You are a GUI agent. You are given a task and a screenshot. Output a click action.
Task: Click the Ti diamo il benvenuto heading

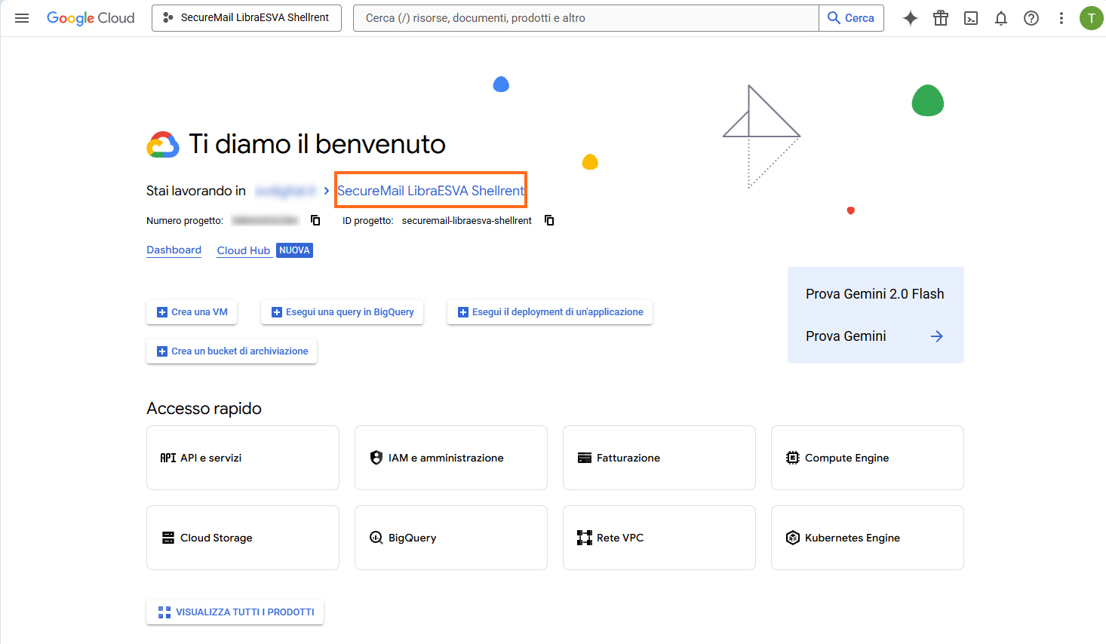point(317,144)
